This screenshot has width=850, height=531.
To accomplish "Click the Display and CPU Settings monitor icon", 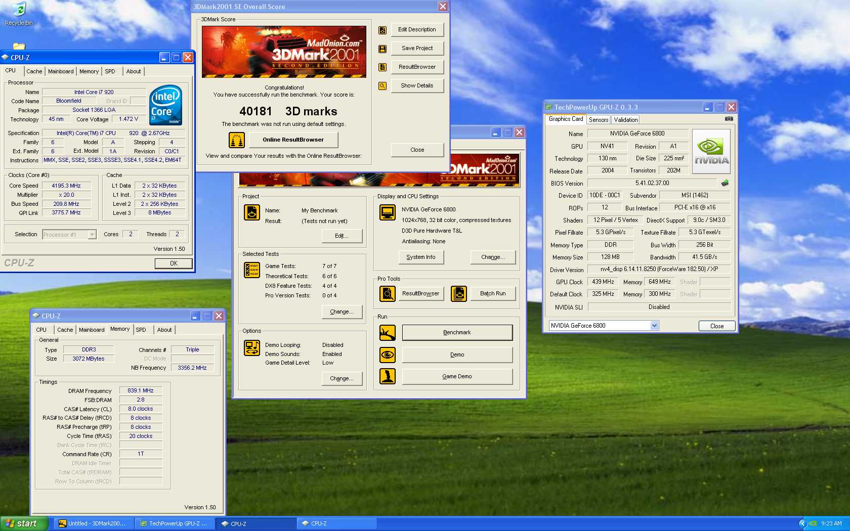I will (x=388, y=212).
